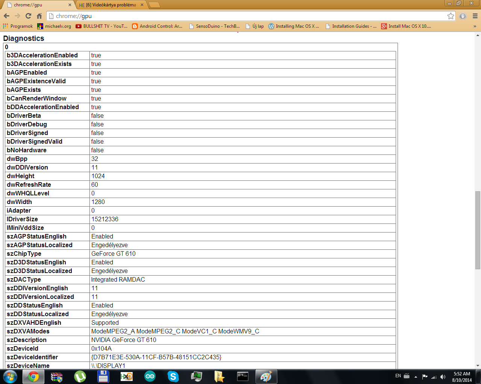Open a new tab

[154, 5]
